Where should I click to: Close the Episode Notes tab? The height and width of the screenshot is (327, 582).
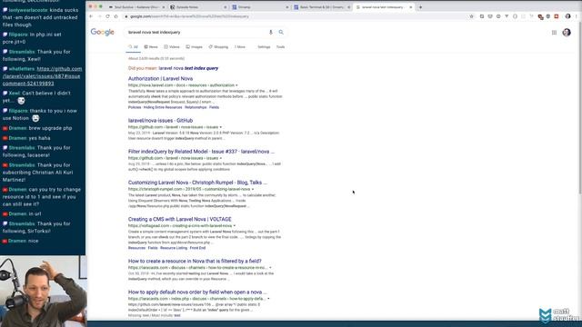pos(225,7)
